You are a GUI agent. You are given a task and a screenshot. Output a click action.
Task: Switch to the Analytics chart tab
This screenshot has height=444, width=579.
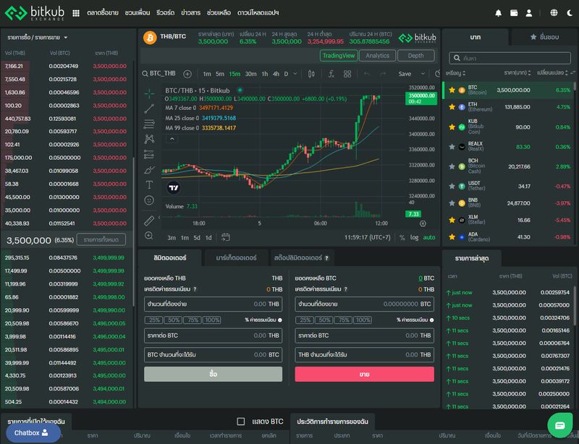point(377,56)
